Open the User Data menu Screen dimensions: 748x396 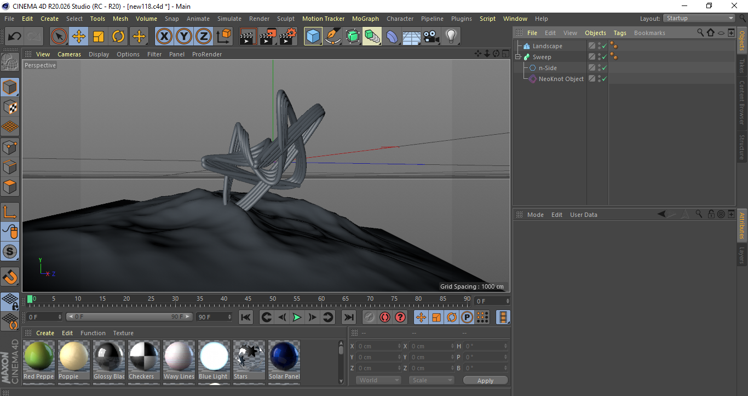583,215
